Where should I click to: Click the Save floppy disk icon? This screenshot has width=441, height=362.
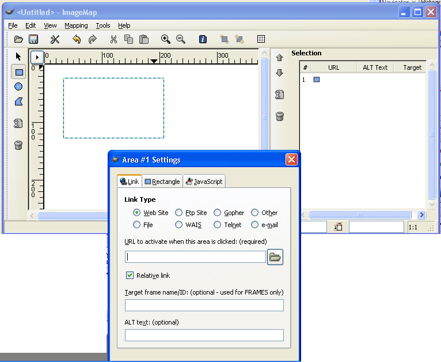click(33, 39)
